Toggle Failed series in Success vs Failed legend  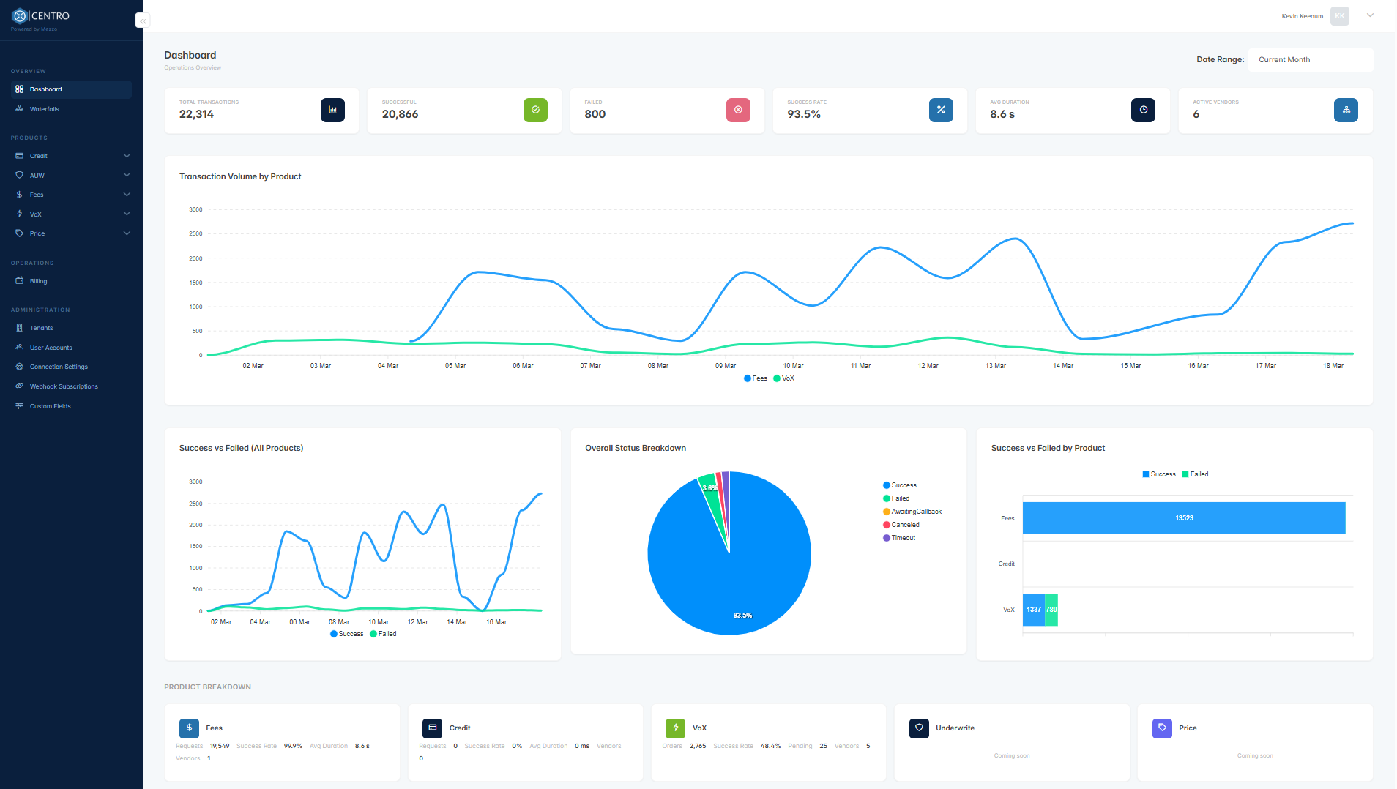(x=383, y=634)
